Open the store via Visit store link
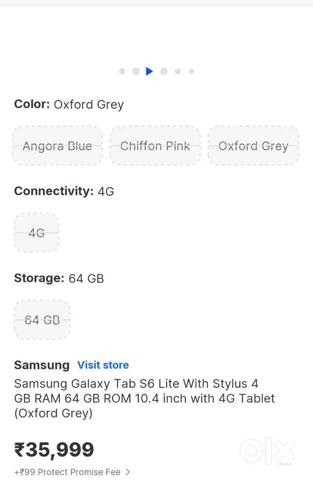The width and height of the screenshot is (313, 485). (x=103, y=365)
